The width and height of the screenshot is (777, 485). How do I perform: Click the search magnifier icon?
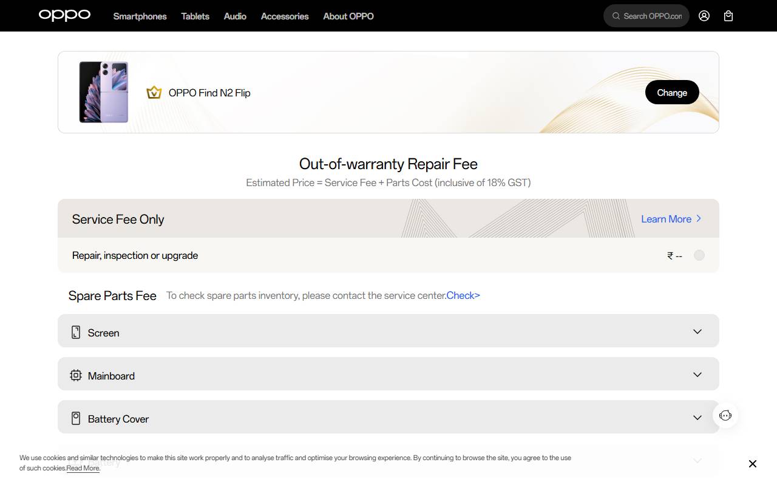pyautogui.click(x=616, y=16)
